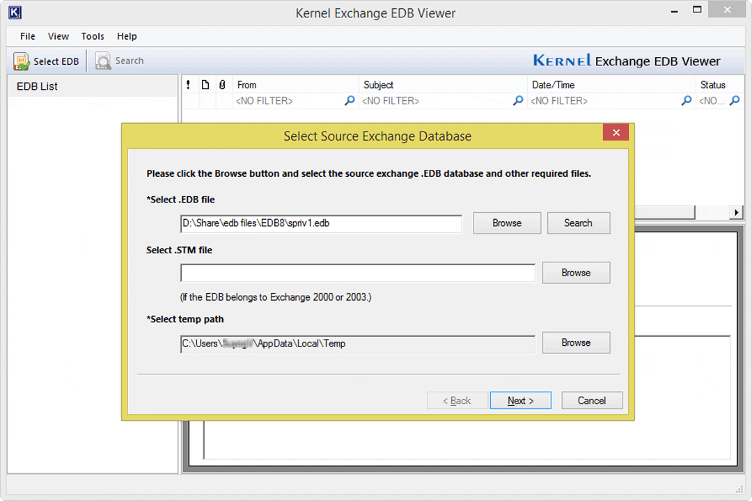Image resolution: width=752 pixels, height=501 pixels.
Task: Browse for the .EDB file
Action: pos(507,223)
